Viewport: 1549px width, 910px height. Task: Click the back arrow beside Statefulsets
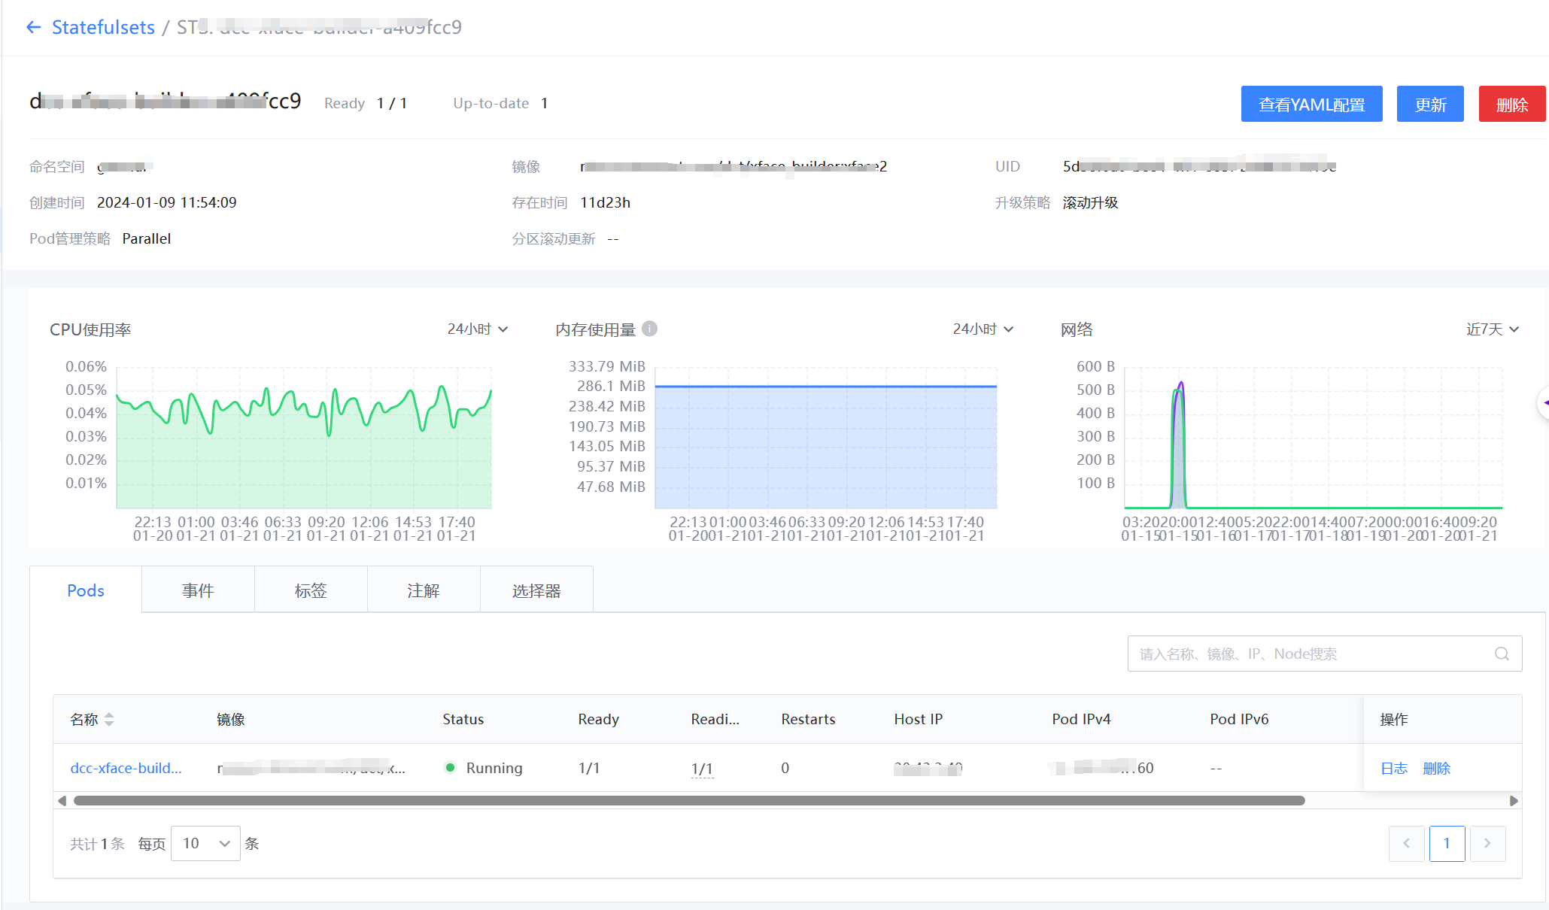[x=33, y=28]
